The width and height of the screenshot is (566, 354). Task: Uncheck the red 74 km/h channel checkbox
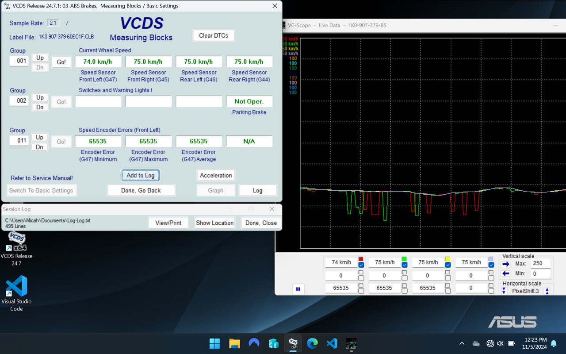(361, 265)
